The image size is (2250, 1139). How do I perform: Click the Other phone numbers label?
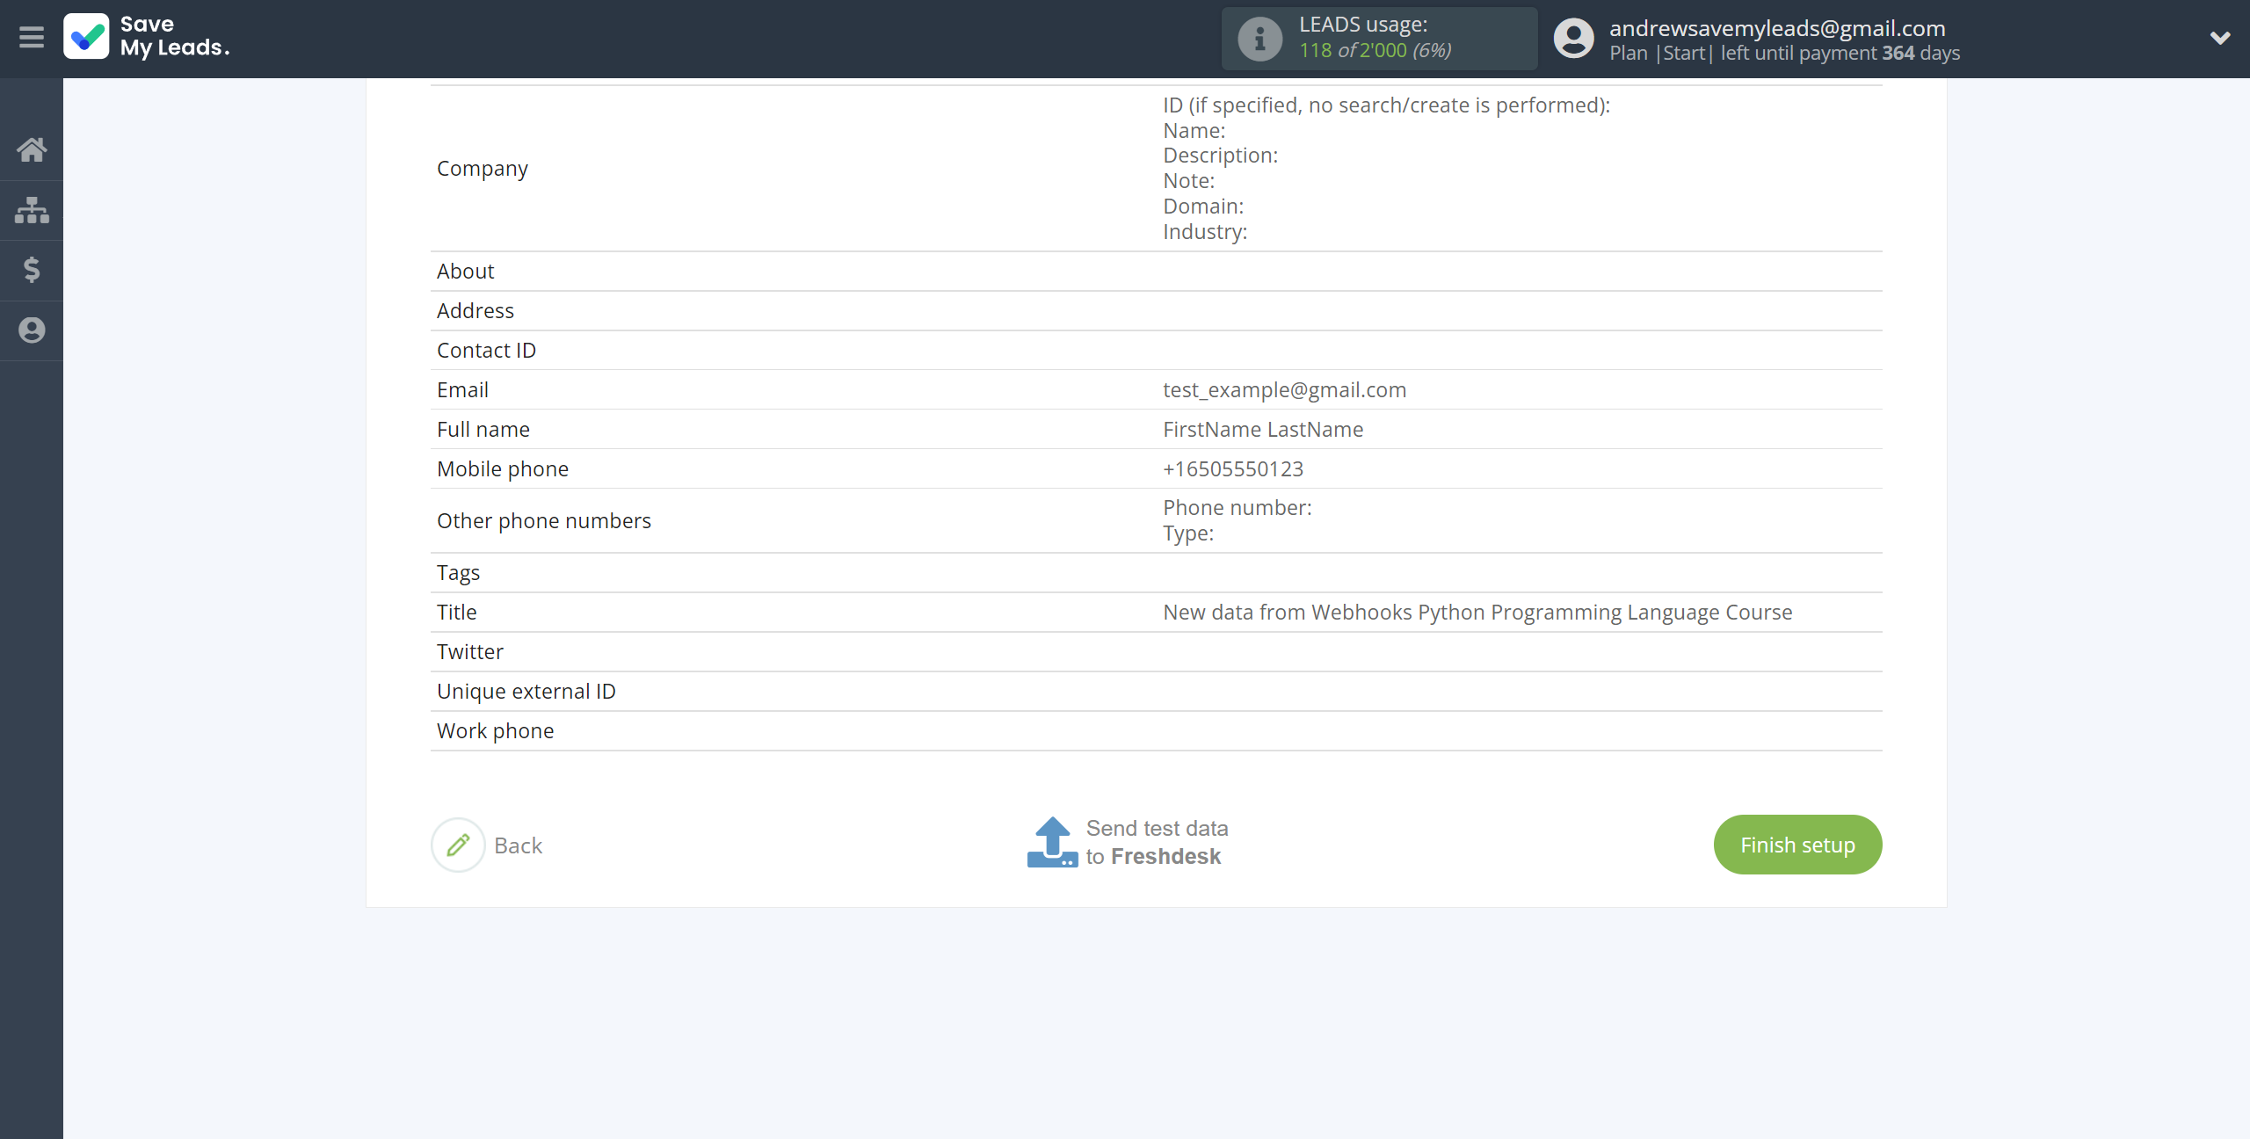[x=544, y=521]
